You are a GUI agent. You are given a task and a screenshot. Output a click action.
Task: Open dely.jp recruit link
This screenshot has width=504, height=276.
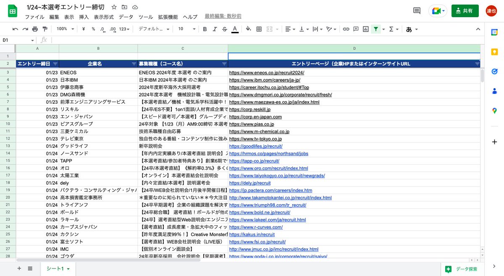250,183
